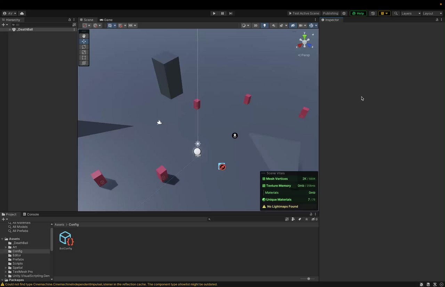Image resolution: width=445 pixels, height=287 pixels.
Task: Toggle scene audio mute
Action: click(274, 25)
